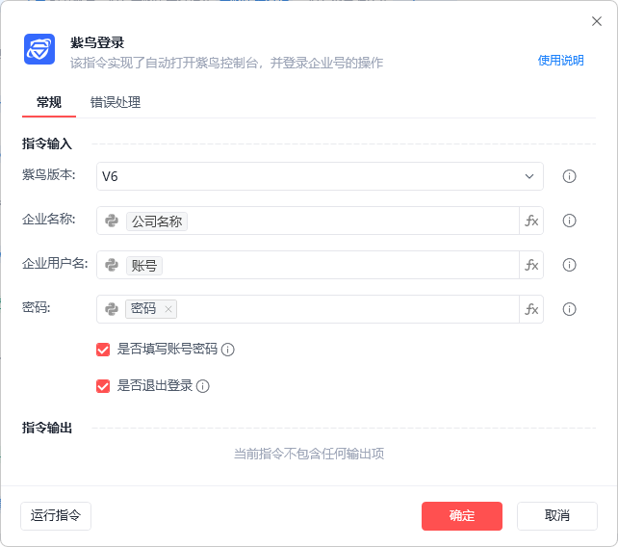Click the 企业名称 field label
Viewport: 618px width, 547px height.
pyautogui.click(x=48, y=219)
